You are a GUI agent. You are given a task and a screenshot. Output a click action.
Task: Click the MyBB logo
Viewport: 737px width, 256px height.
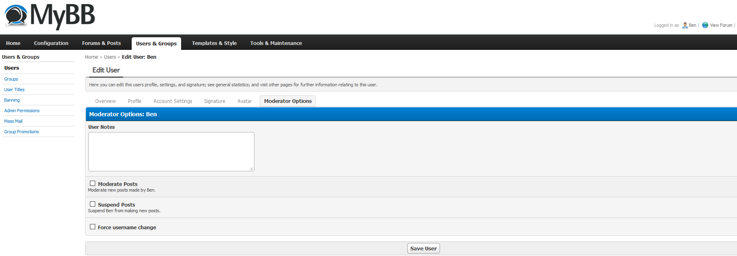point(49,16)
